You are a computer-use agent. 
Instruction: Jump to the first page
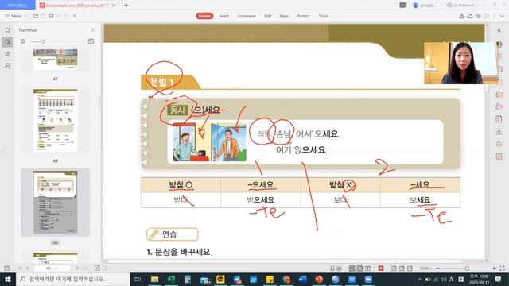(x=20, y=269)
